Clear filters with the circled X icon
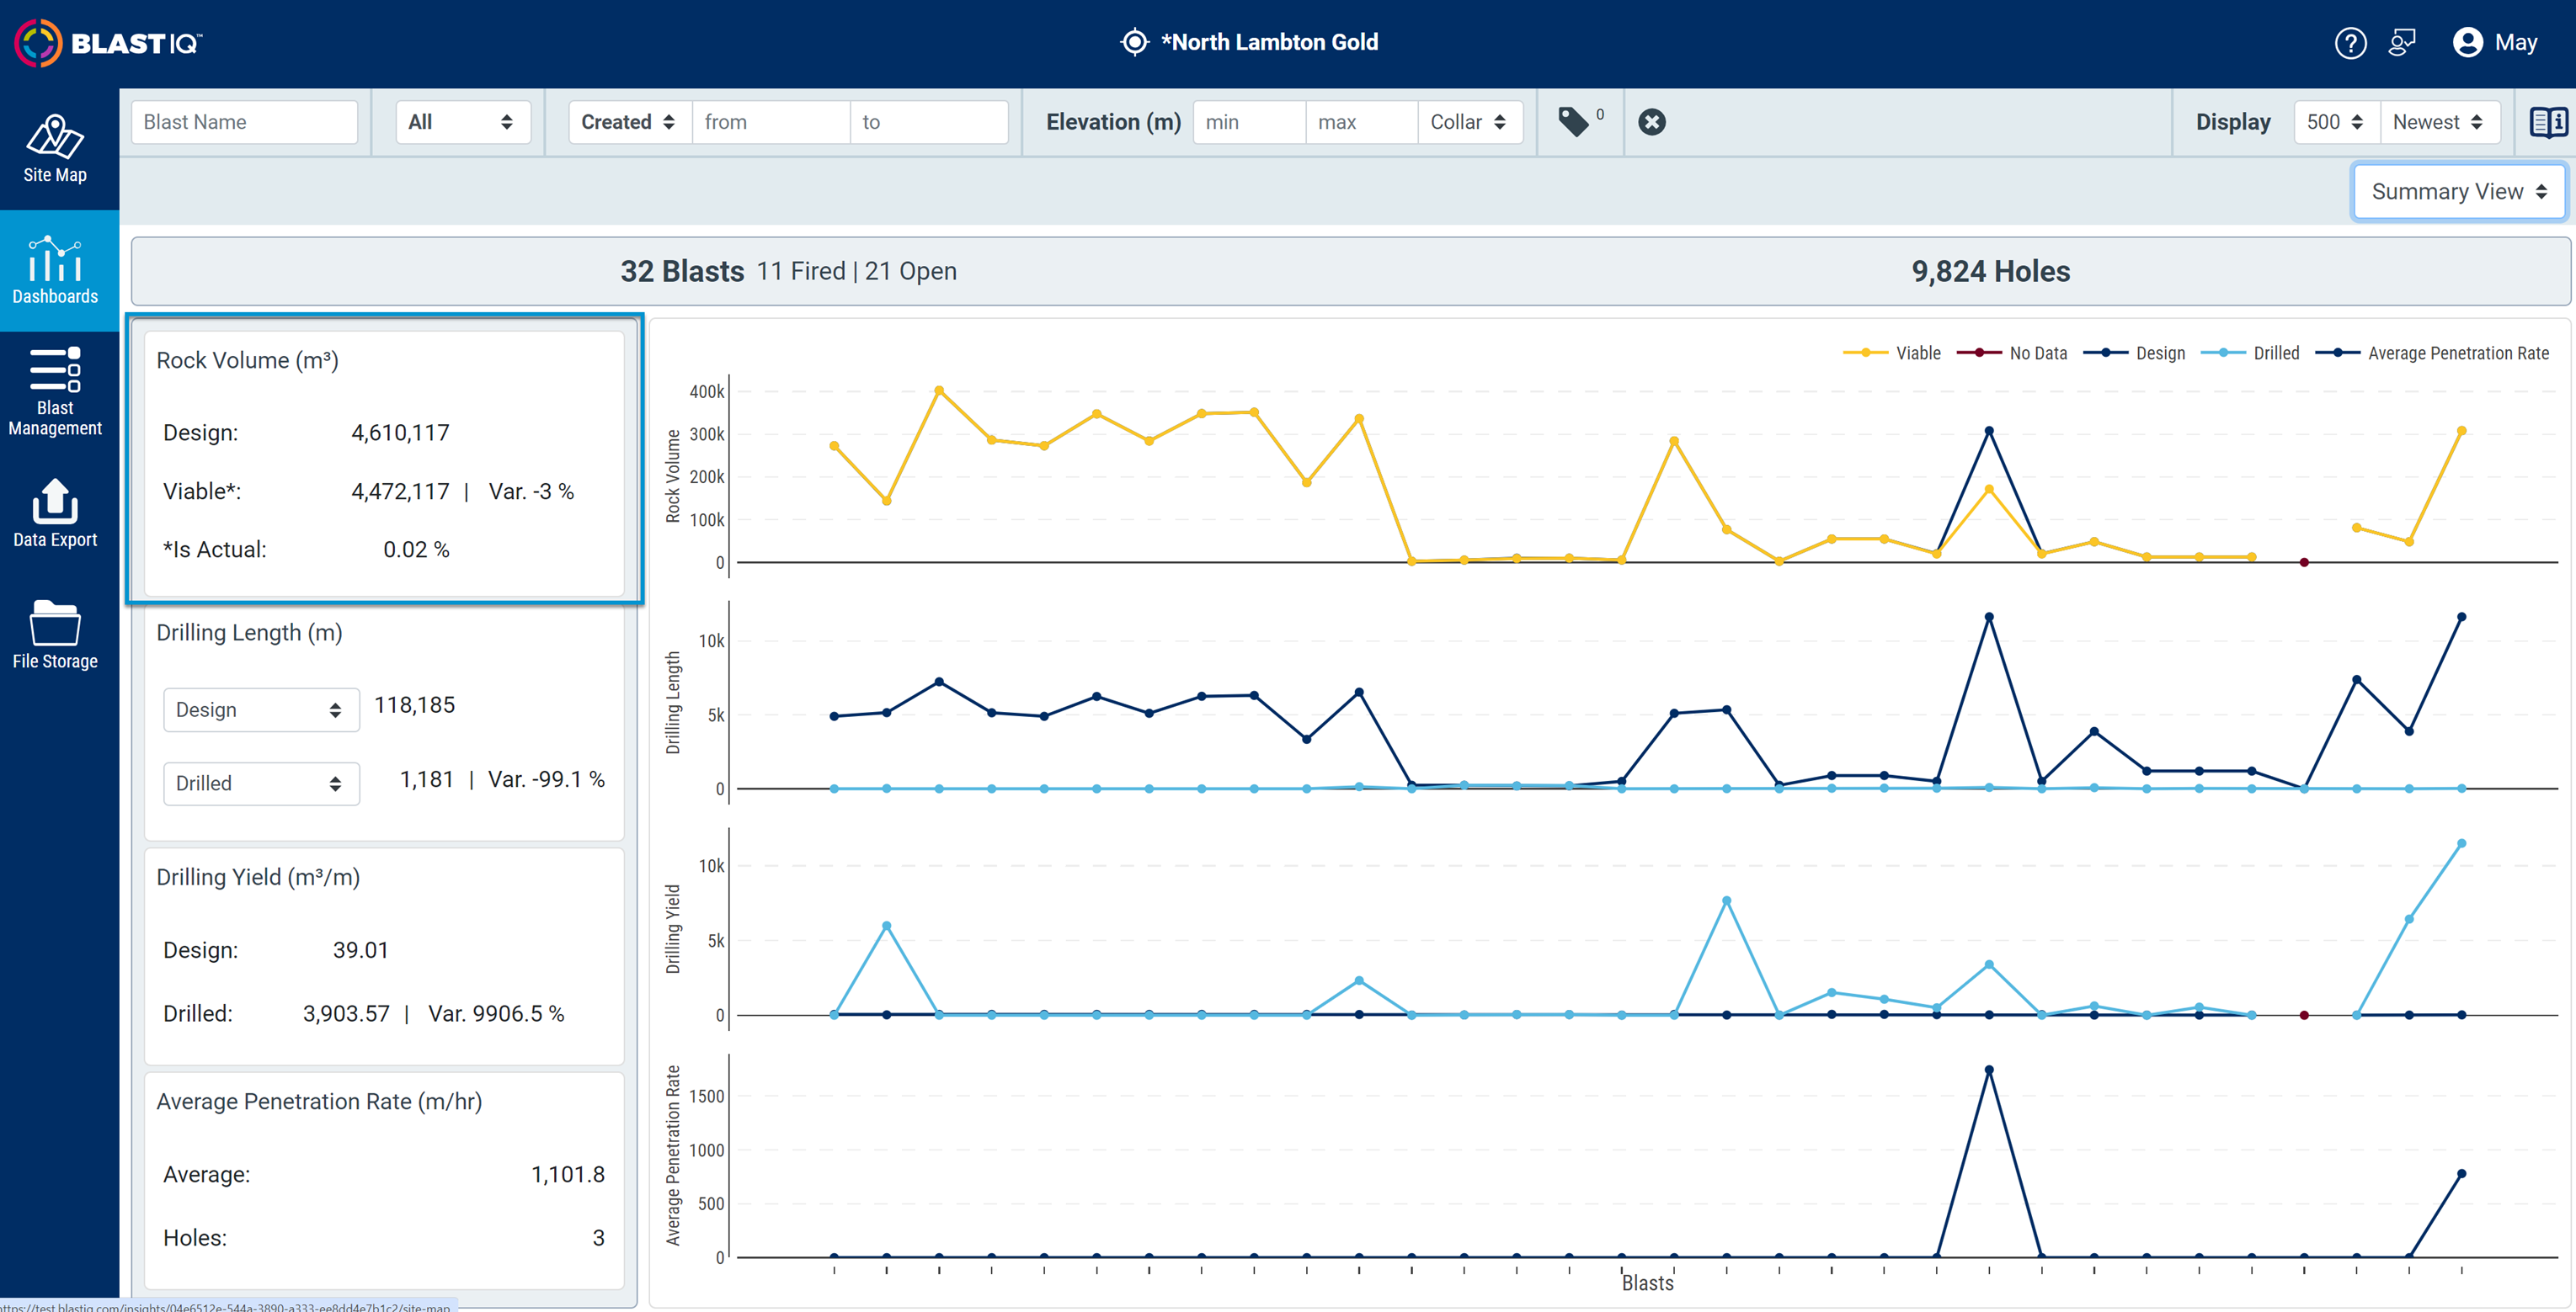This screenshot has height=1312, width=2576. [x=1652, y=122]
